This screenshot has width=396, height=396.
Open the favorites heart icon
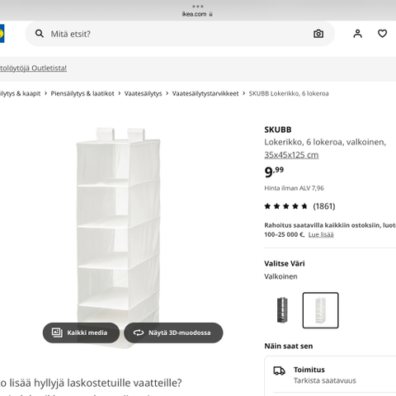382,34
